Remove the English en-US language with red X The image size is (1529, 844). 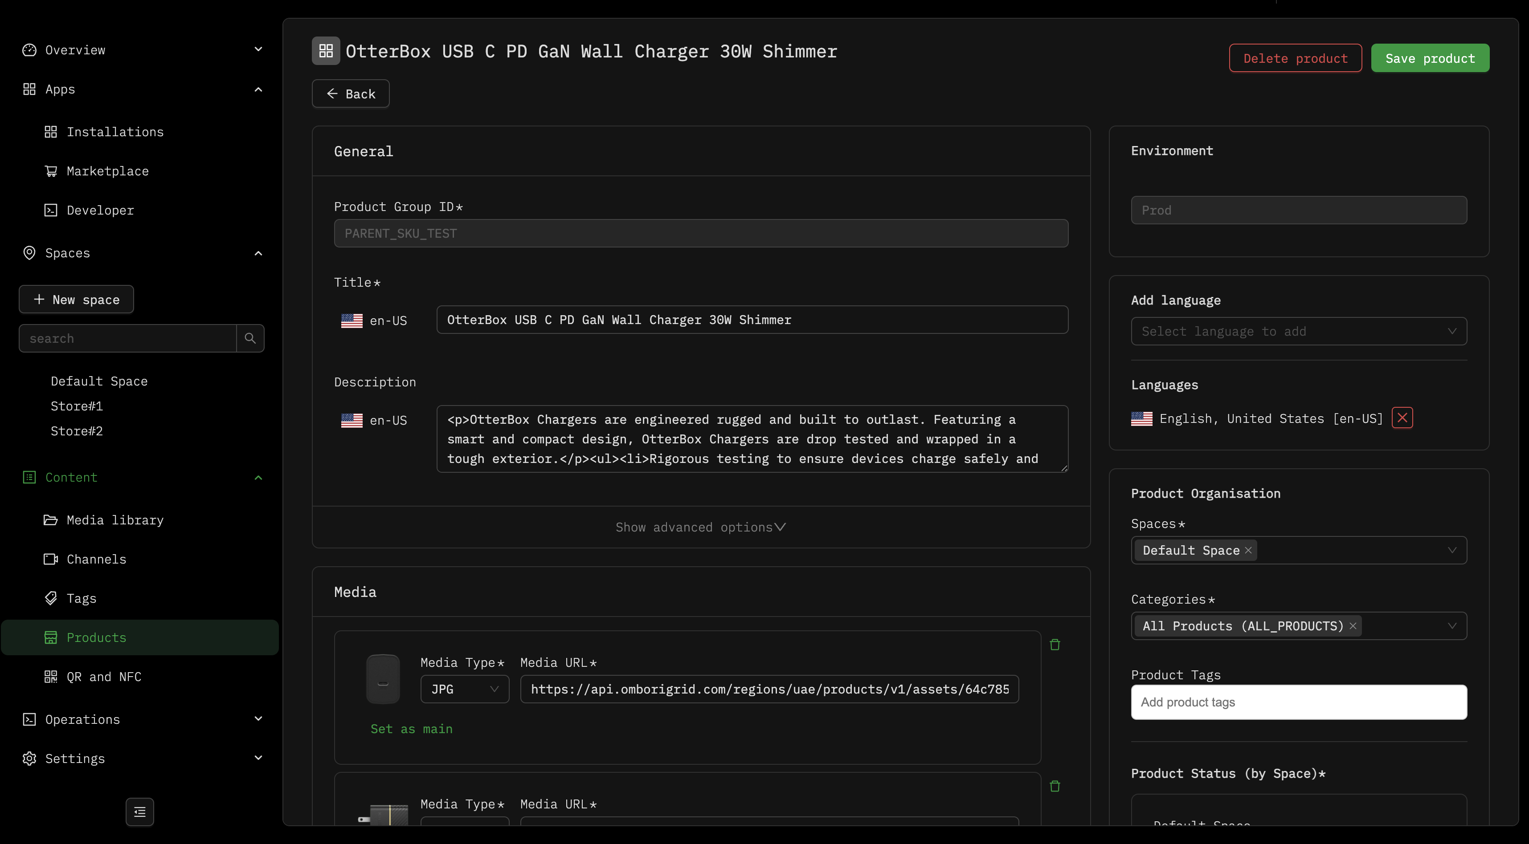(x=1402, y=418)
